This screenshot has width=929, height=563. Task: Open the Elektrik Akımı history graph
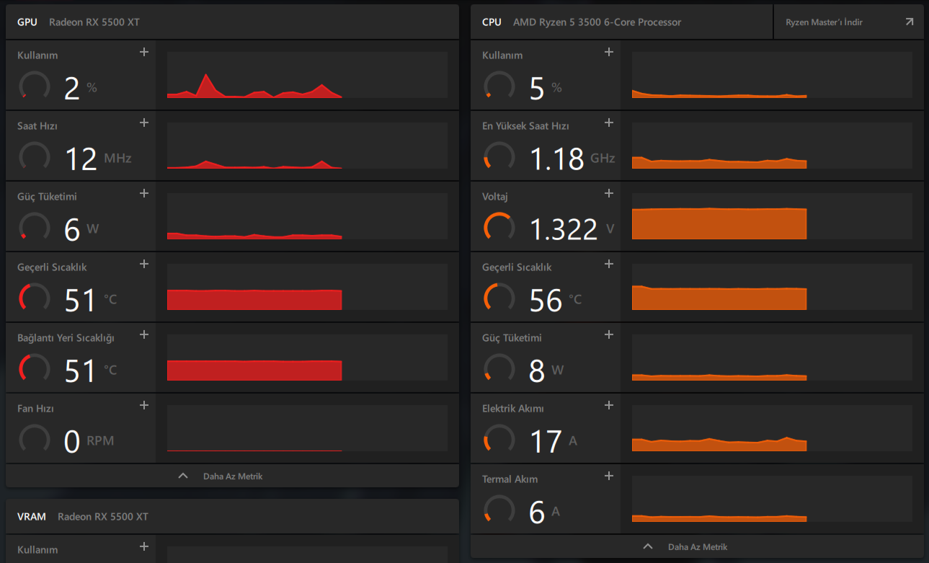(772, 428)
